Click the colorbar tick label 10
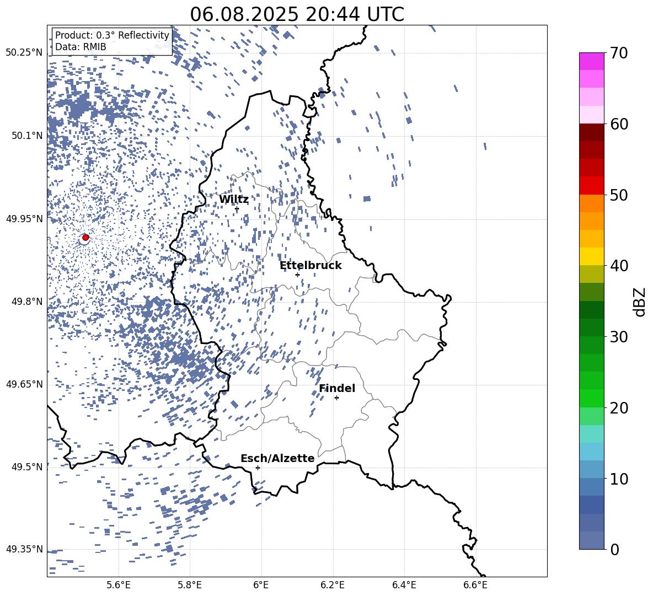 point(619,479)
